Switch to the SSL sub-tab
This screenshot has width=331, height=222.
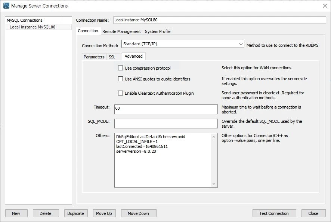[112, 57]
